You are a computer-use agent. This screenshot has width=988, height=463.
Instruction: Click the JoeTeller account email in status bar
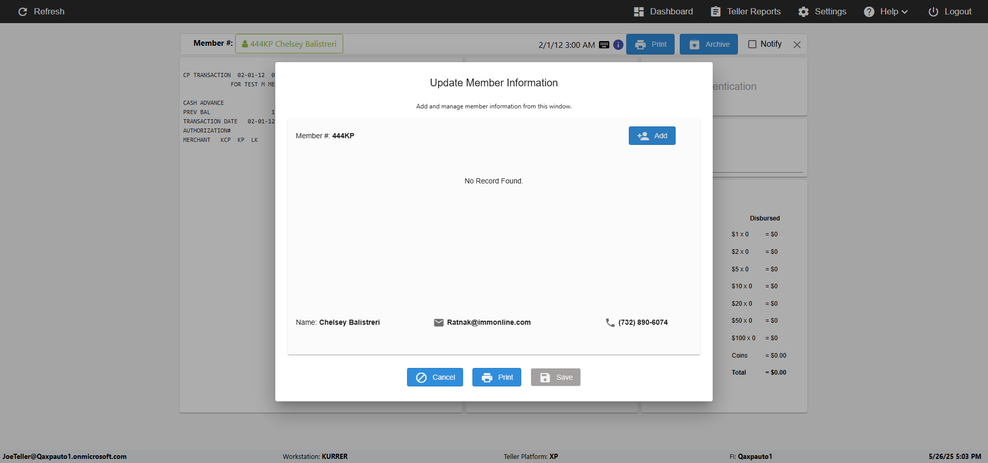(64, 456)
